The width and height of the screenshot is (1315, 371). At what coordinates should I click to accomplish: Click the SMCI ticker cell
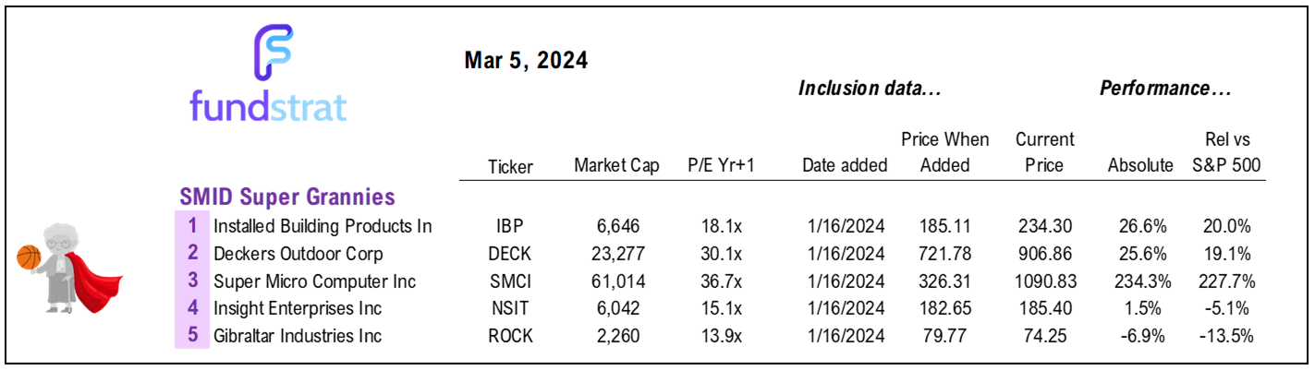[x=510, y=281]
